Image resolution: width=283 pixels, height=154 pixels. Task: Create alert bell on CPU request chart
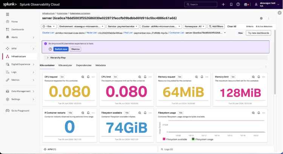tap(88, 77)
